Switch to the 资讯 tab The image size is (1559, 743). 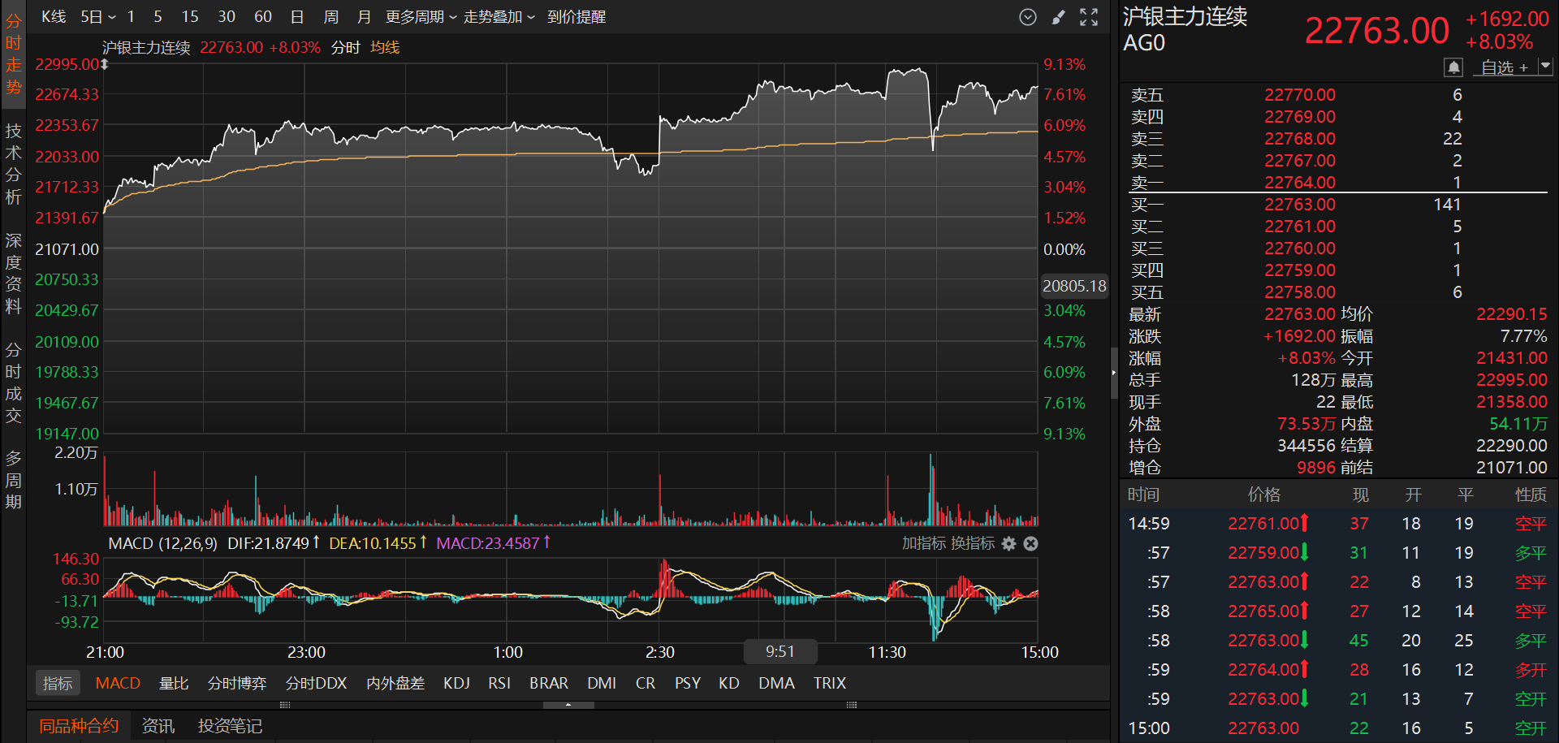point(158,726)
